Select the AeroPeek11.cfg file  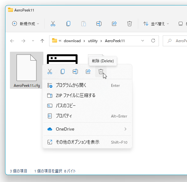pyautogui.click(x=26, y=70)
